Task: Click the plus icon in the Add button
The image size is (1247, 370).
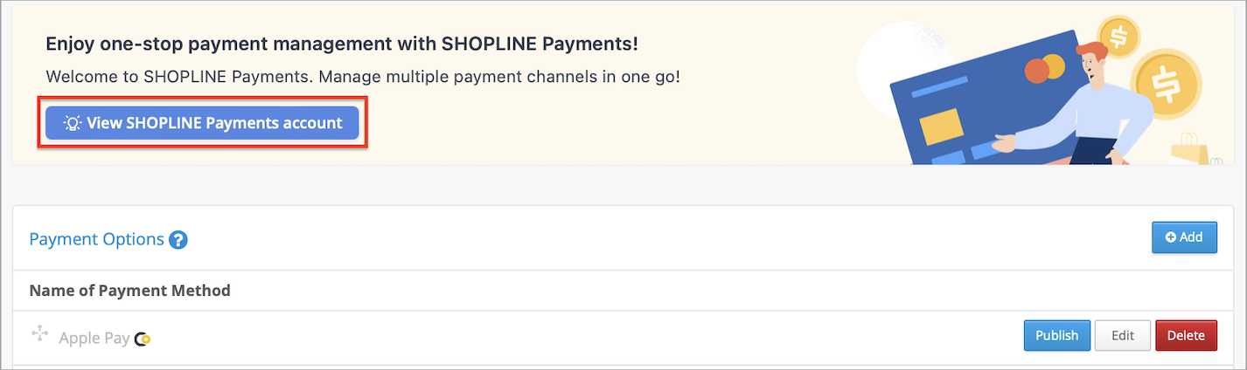Action: point(1170,237)
